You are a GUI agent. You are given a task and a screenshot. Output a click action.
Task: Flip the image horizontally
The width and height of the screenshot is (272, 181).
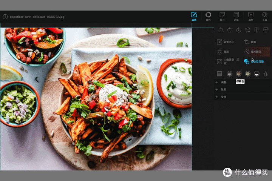click(257, 30)
